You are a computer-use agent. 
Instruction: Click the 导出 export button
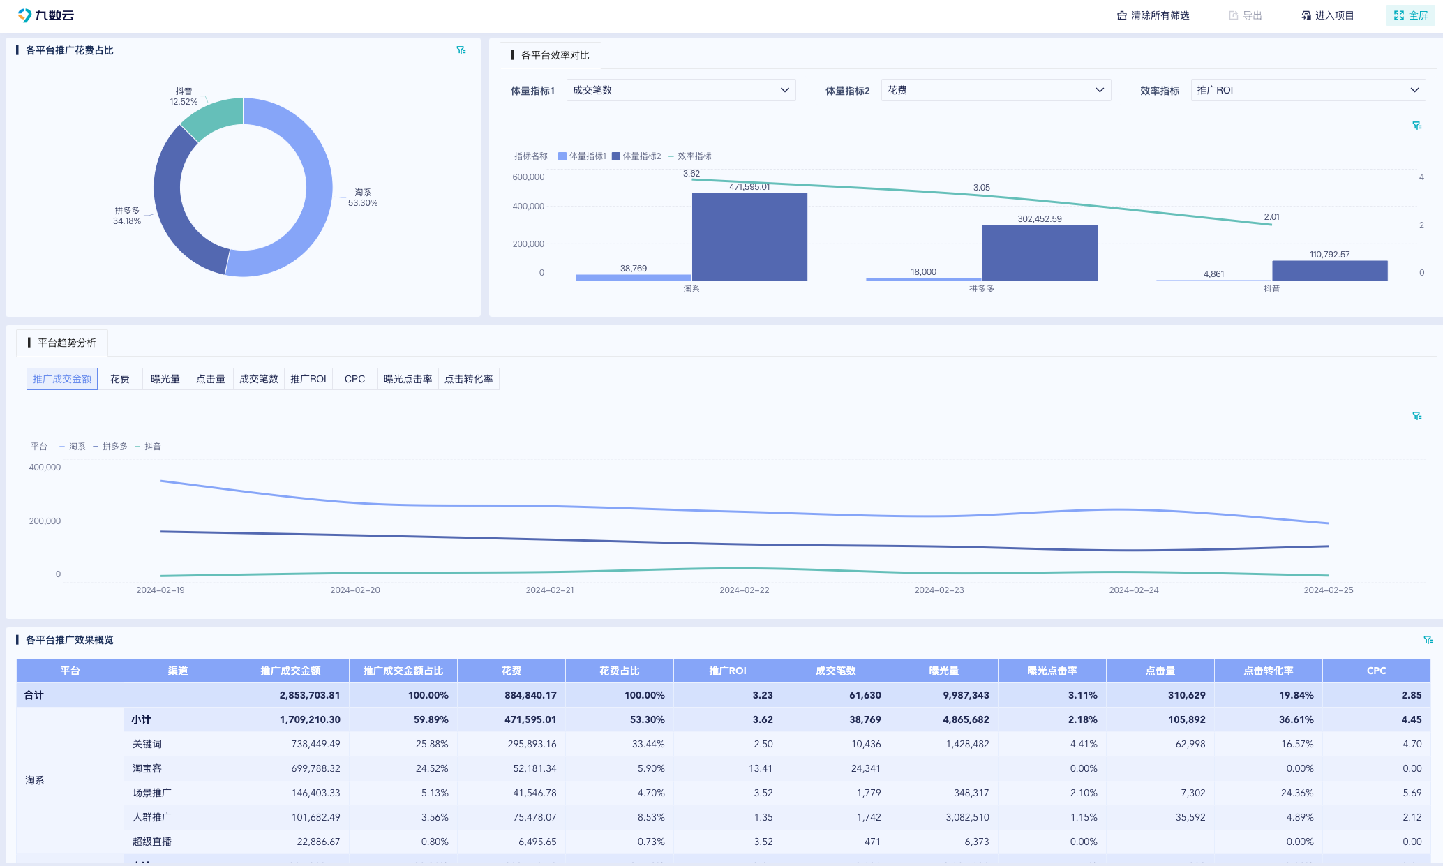pos(1246,15)
